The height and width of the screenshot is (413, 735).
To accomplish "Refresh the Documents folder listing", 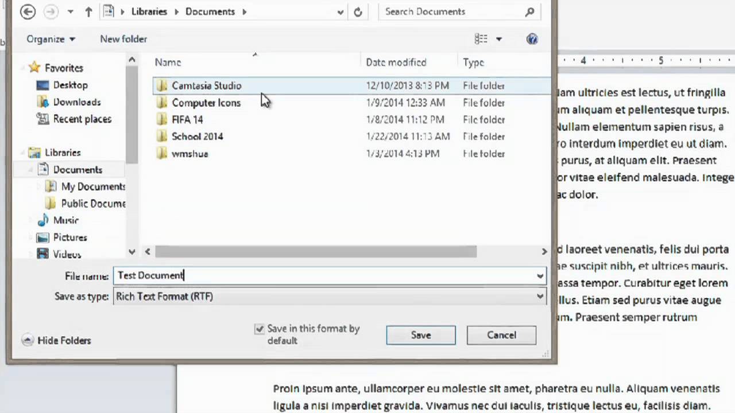I will 358,11.
